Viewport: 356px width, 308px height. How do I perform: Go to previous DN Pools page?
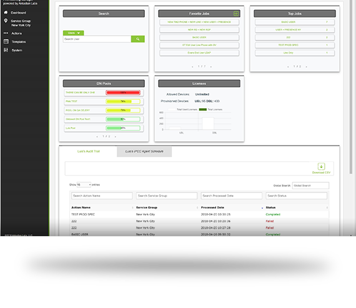coord(97,137)
